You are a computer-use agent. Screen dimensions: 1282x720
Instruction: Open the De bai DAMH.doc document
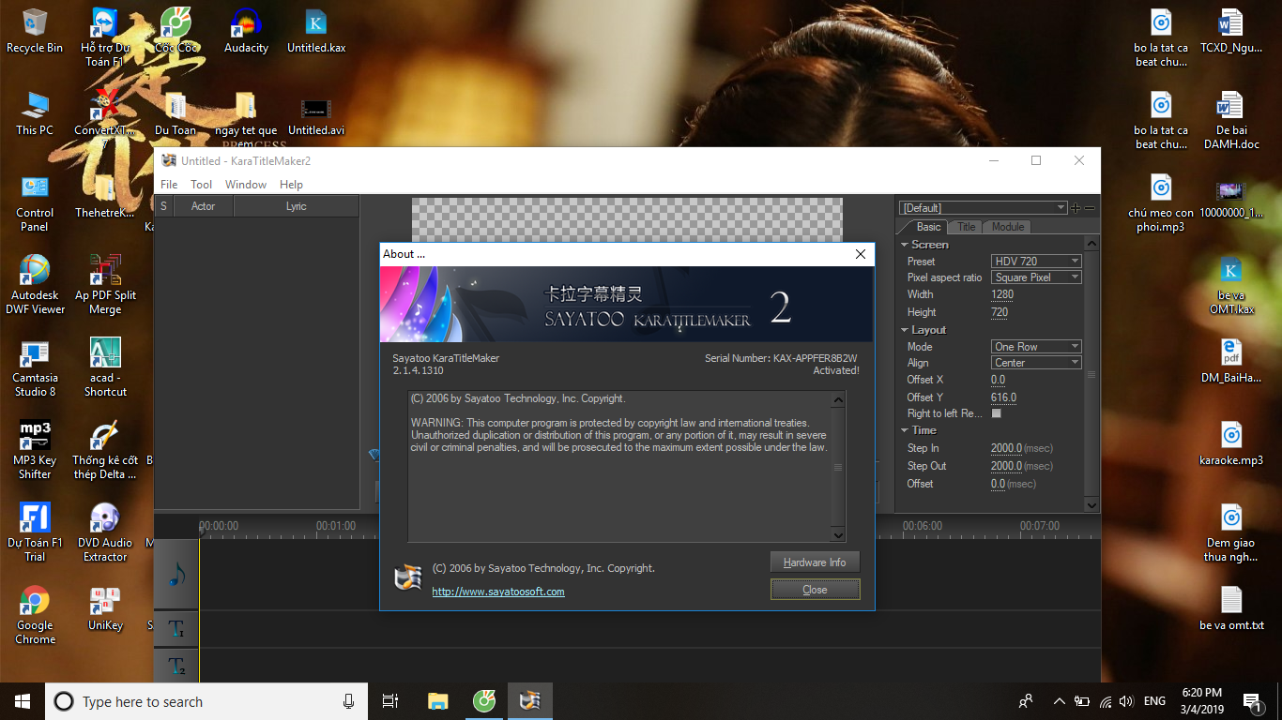pos(1231,121)
